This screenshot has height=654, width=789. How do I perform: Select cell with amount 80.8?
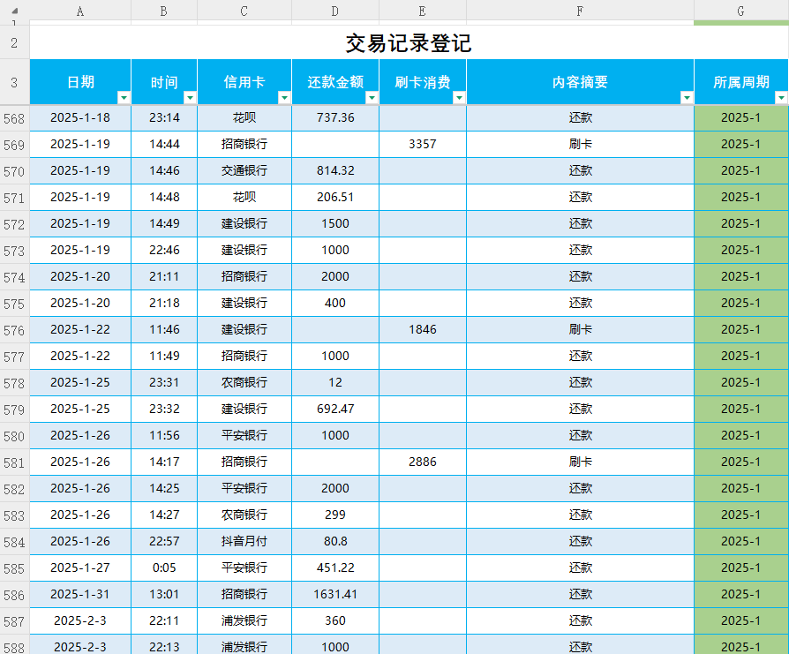(335, 542)
